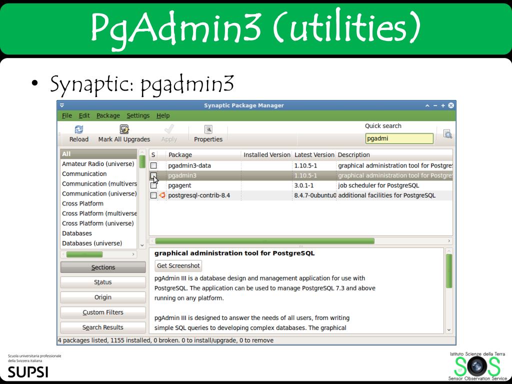The height and width of the screenshot is (384, 512).
Task: Open the Properties toolbar icon
Action: click(208, 129)
